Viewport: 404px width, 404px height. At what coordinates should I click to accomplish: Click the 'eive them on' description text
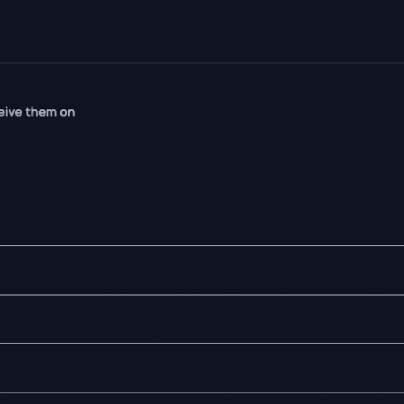37,112
